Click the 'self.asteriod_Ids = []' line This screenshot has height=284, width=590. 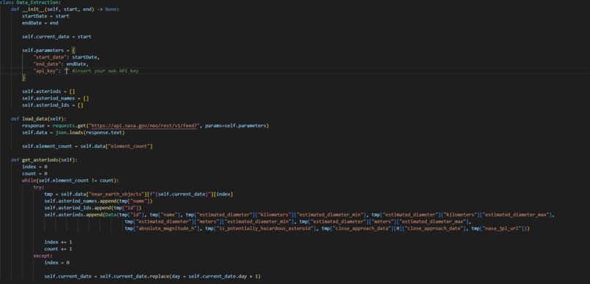(x=53, y=105)
